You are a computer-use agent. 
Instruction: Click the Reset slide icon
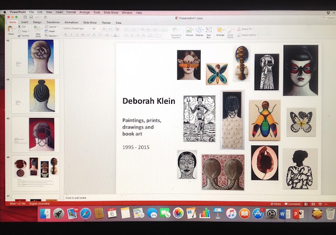[46, 31]
